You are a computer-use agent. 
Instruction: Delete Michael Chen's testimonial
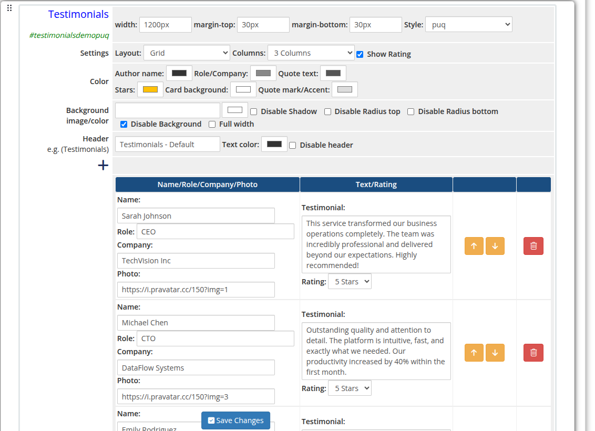tap(533, 352)
